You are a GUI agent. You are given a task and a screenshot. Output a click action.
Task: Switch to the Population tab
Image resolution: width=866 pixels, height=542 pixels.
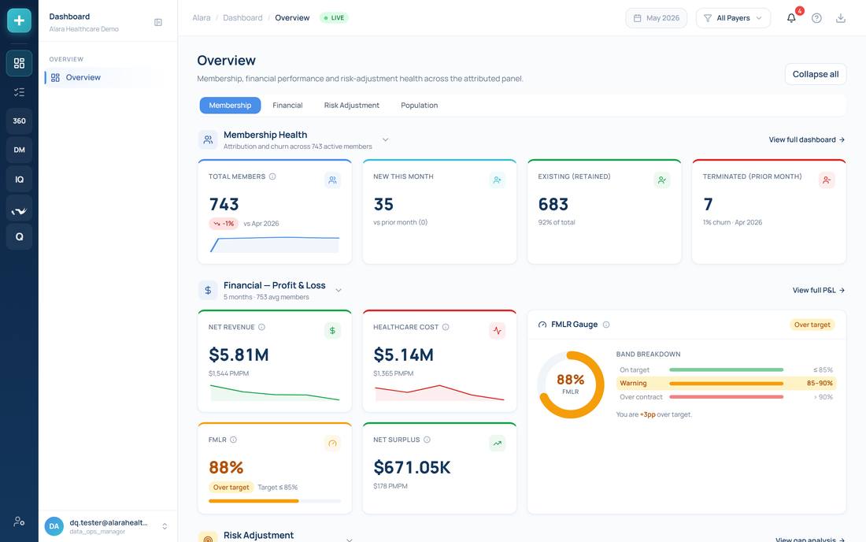point(419,106)
